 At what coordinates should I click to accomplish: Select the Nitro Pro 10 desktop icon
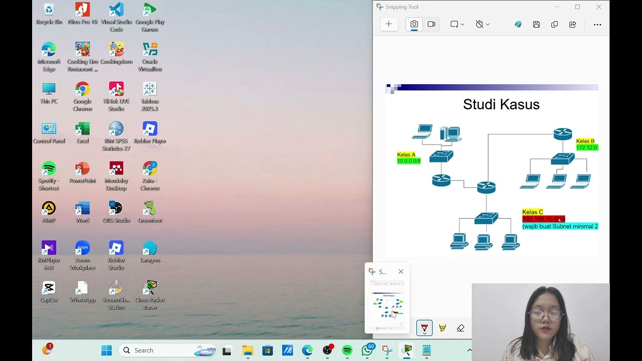tap(82, 14)
